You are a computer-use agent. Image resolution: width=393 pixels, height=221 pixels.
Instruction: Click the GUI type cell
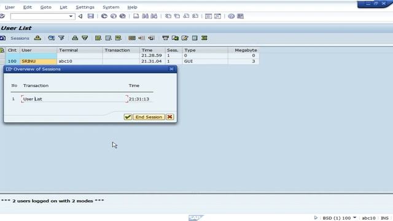point(205,61)
